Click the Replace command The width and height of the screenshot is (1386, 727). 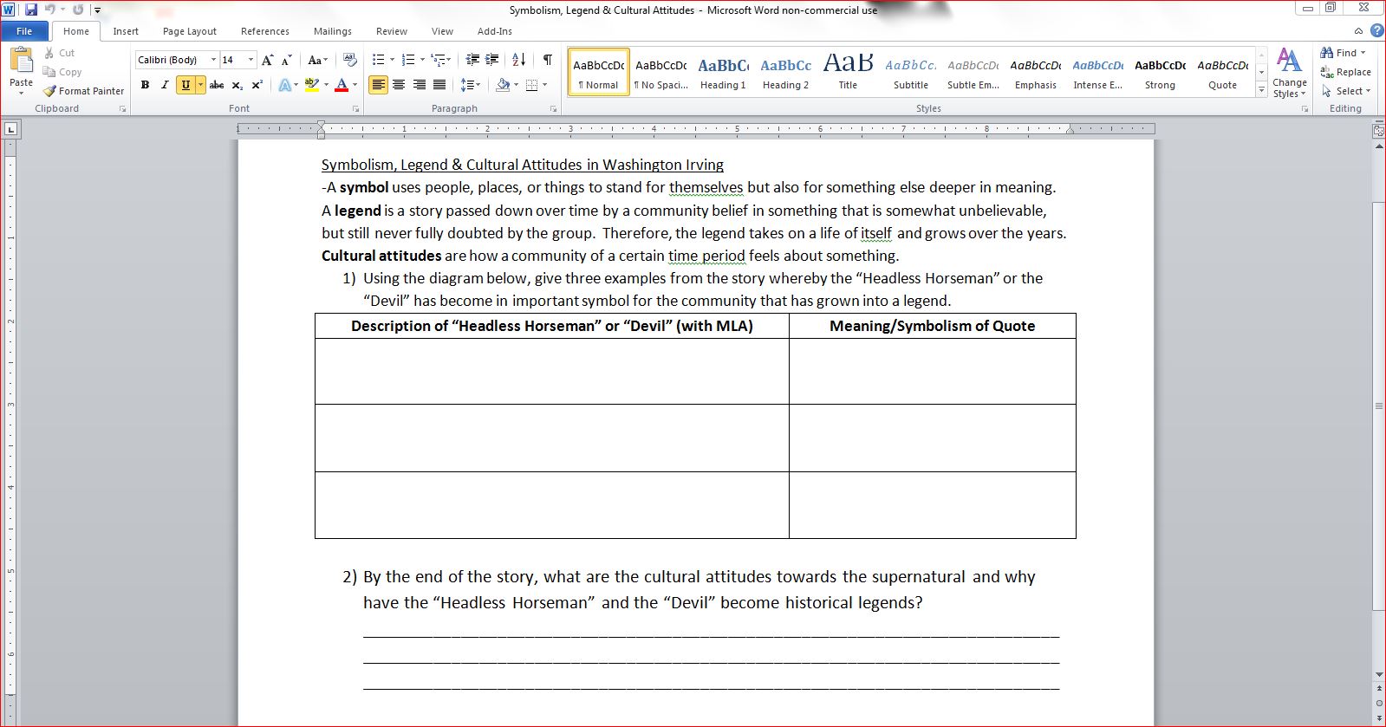[1345, 72]
